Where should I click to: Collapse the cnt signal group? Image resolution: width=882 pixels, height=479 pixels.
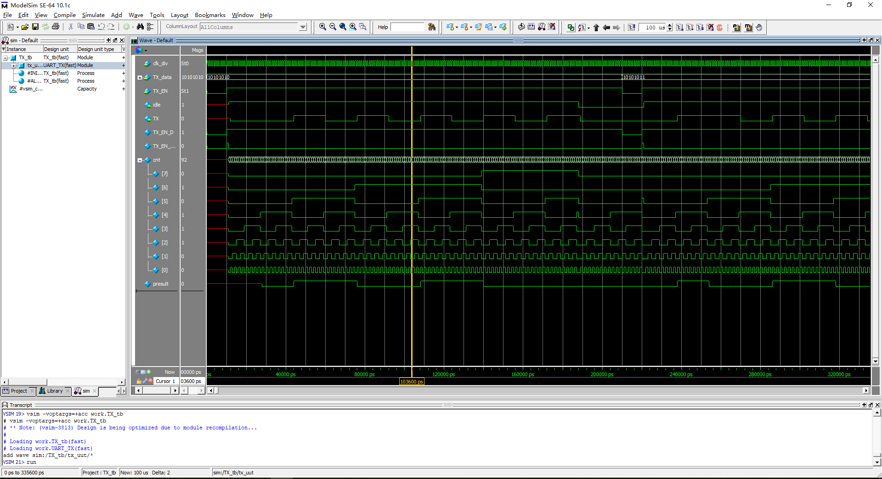[140, 160]
